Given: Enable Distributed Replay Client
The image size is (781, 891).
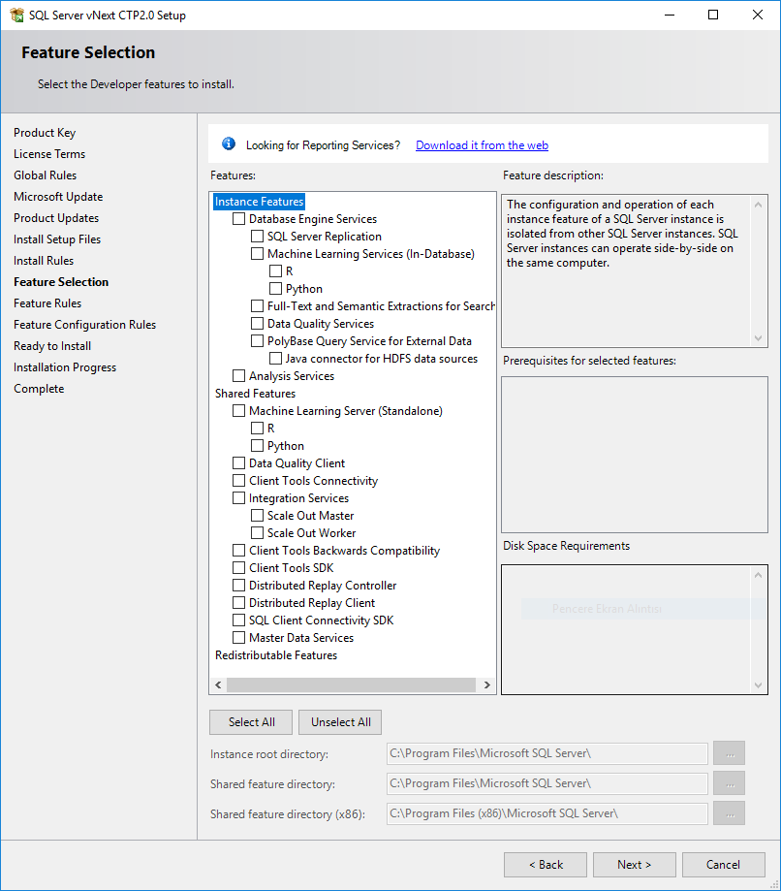Looking at the screenshot, I should (238, 602).
